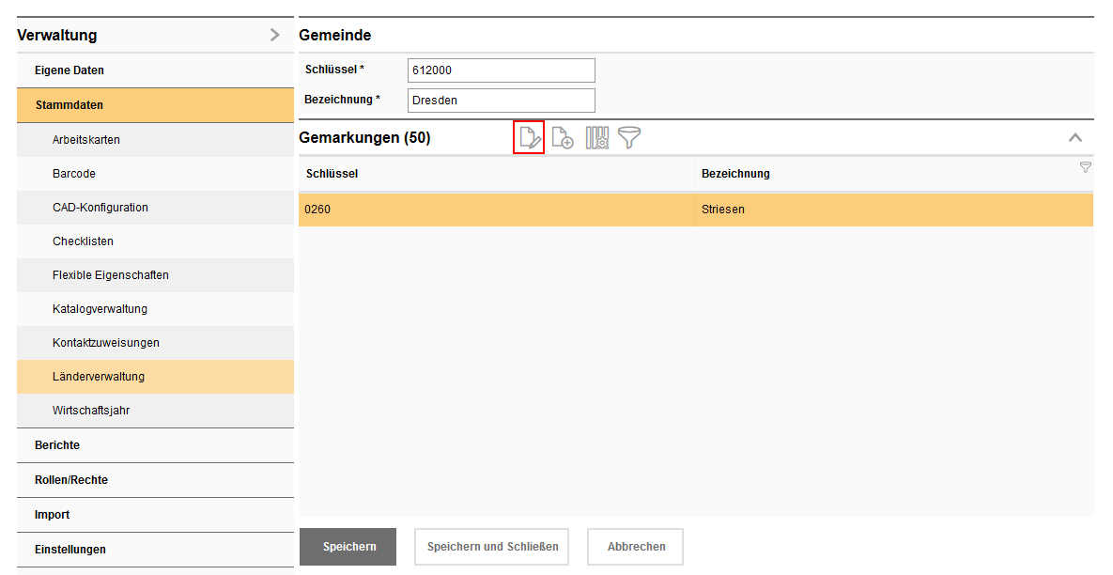Click the filter icon in the Bezeichnung column header
This screenshot has width=1113, height=575.
point(1085,166)
